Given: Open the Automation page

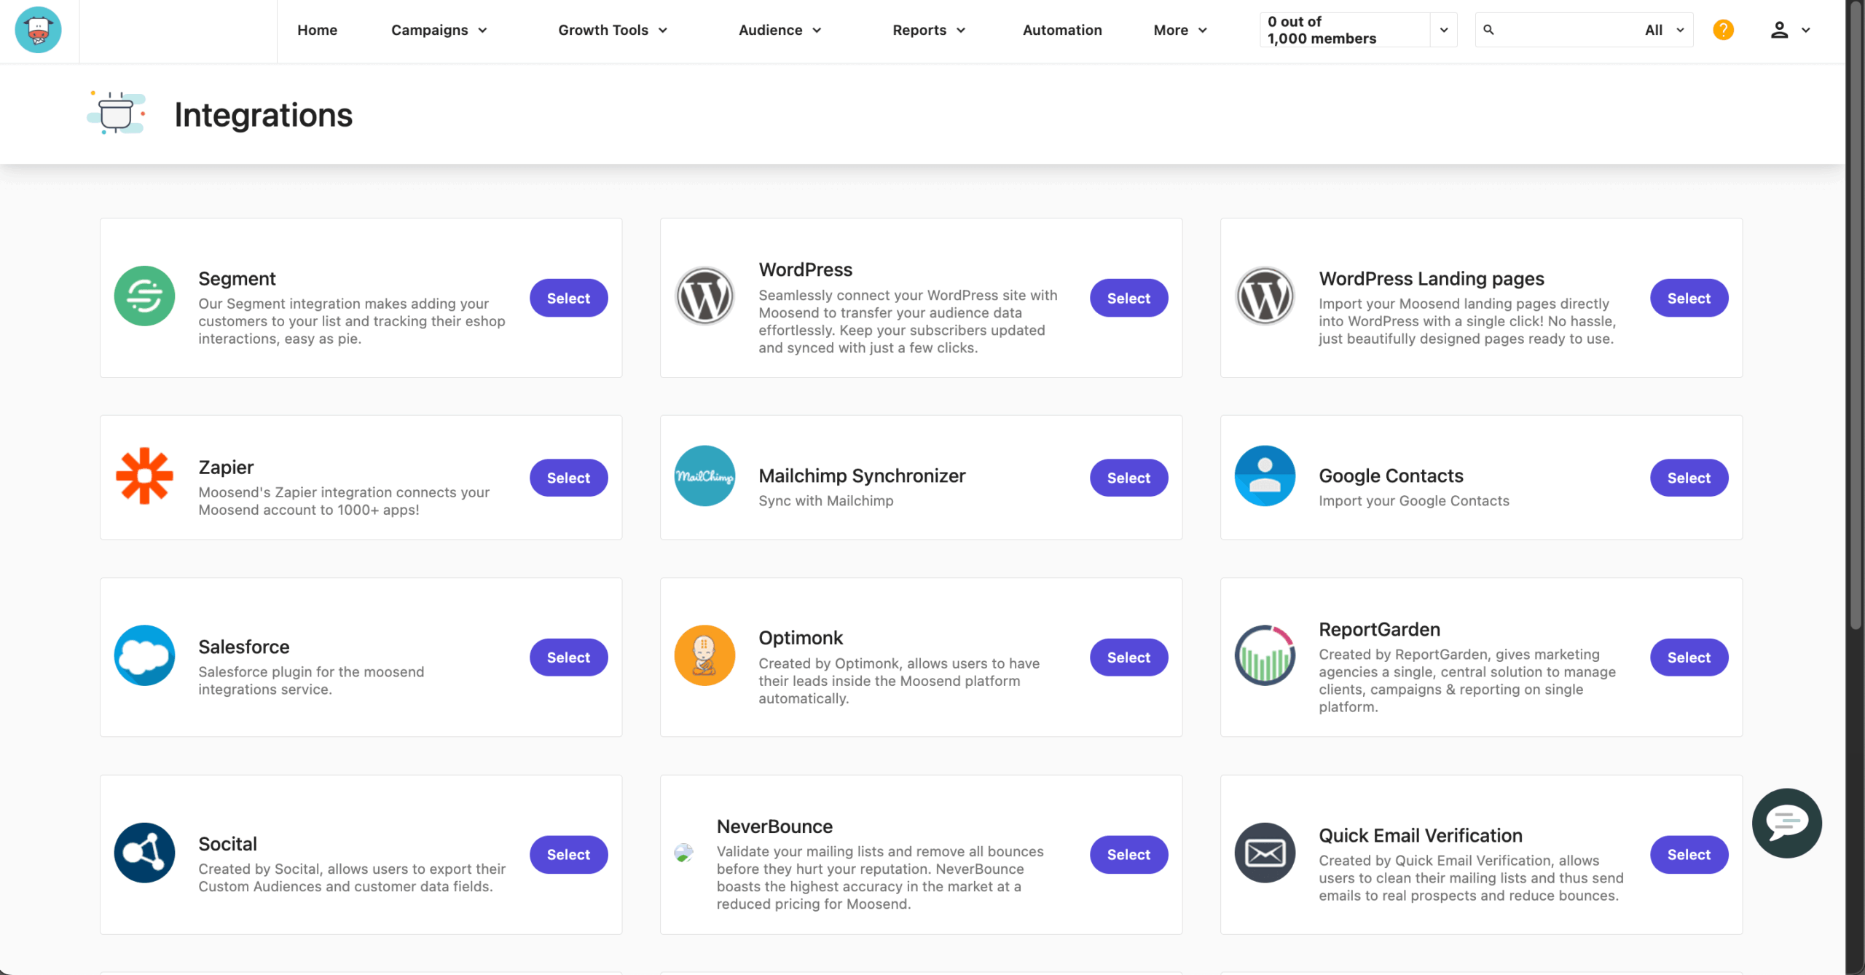Looking at the screenshot, I should [1061, 30].
